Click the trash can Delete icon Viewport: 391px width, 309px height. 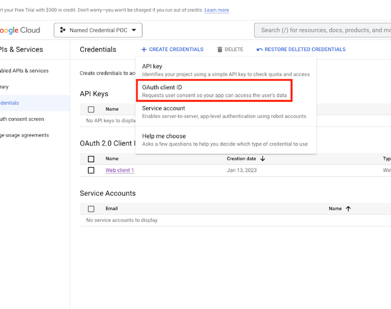219,49
